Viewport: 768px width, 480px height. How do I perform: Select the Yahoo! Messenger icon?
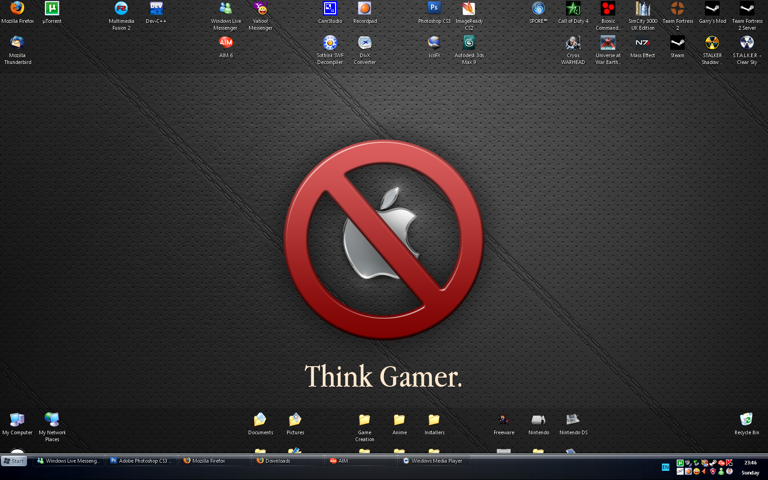click(261, 16)
